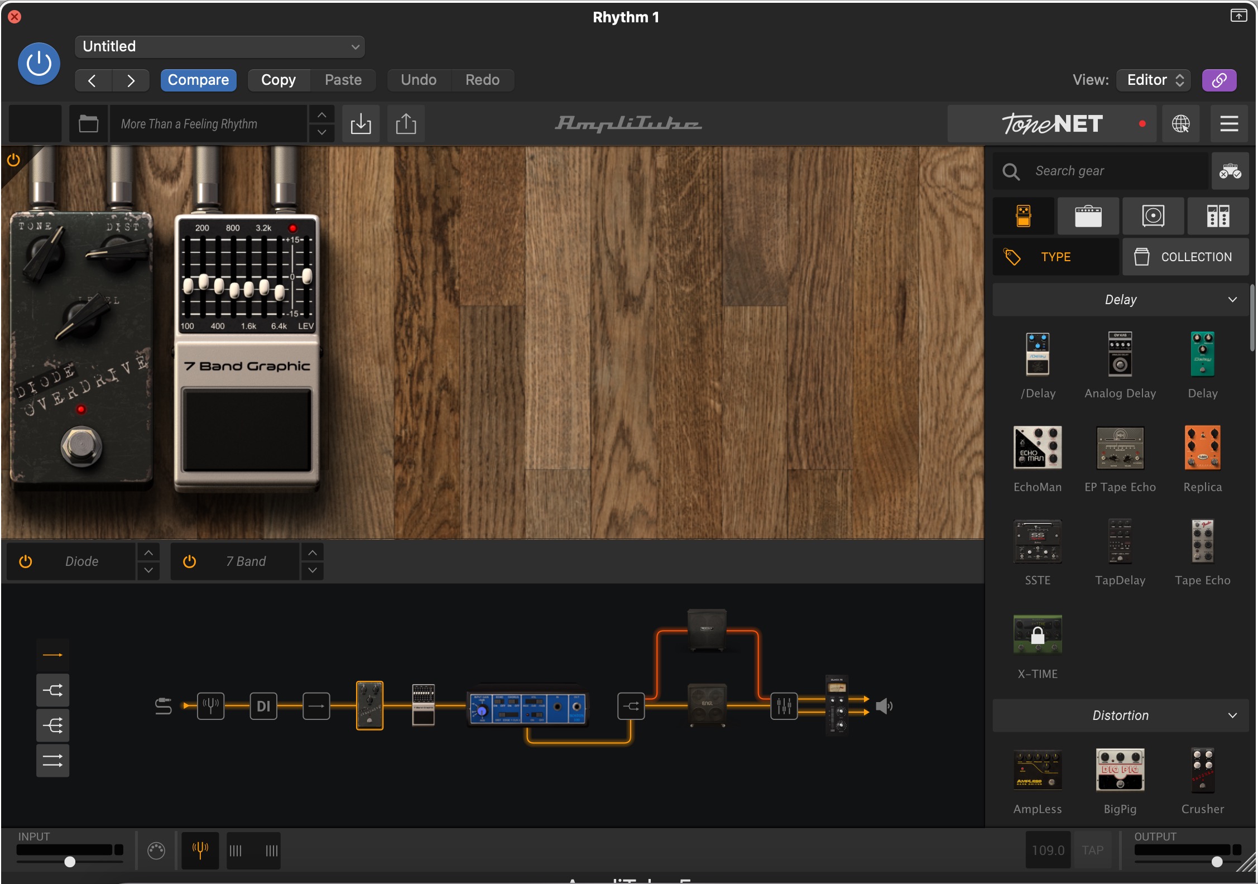Select the single serial routing icon
The width and height of the screenshot is (1258, 884).
[53, 655]
